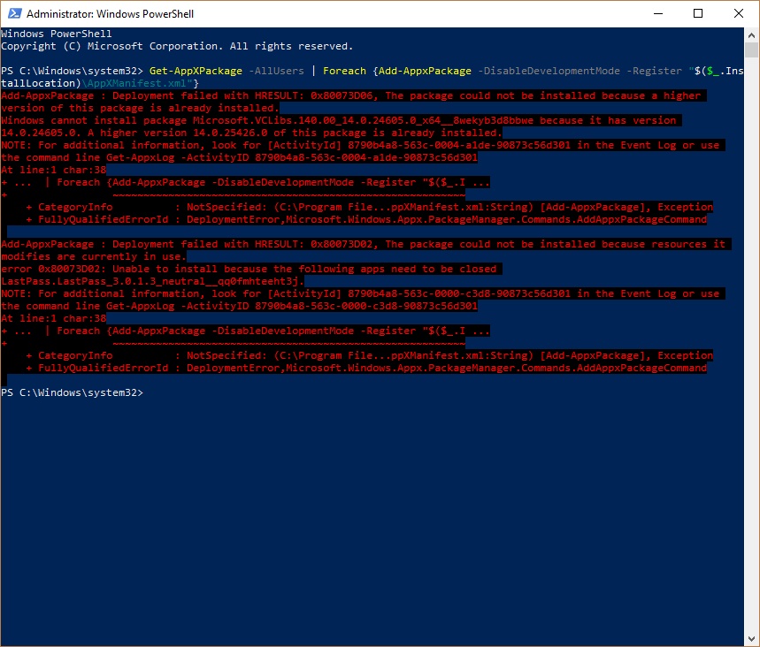The height and width of the screenshot is (647, 760).
Task: Click the ActivityID ending 'a1de-90873c56d301' command line
Action: pyautogui.click(x=240, y=157)
